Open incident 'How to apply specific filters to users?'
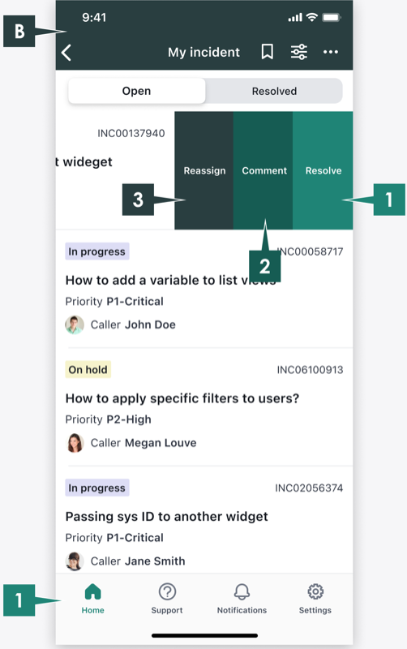This screenshot has width=407, height=649. 204,407
